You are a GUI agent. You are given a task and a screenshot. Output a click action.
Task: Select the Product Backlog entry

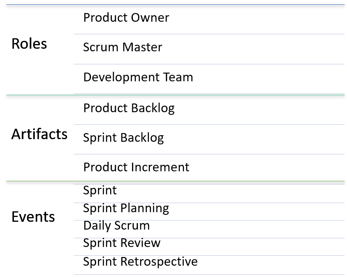[x=129, y=108]
